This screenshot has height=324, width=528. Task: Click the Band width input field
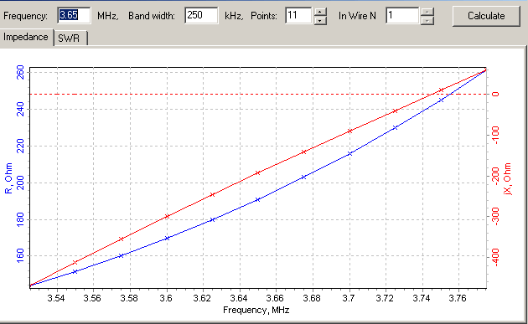(201, 15)
